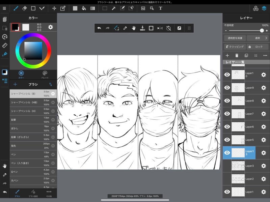Enable 透明度を保護 (protect alpha)
This screenshot has width=270, height=202.
(235, 38)
